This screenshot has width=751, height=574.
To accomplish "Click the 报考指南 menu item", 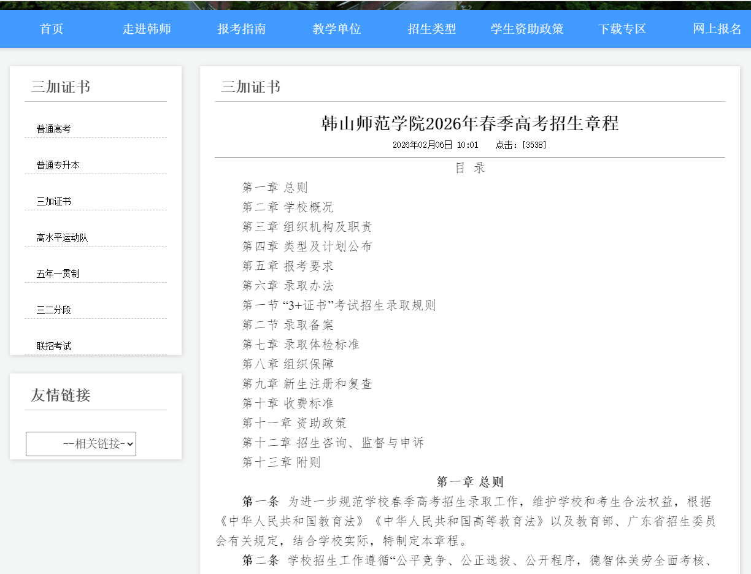I will click(242, 28).
